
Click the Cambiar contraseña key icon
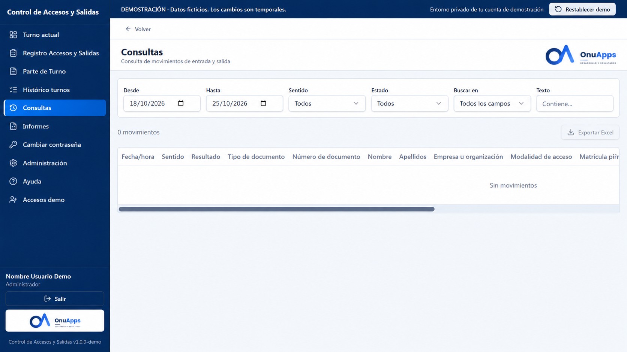pos(13,145)
